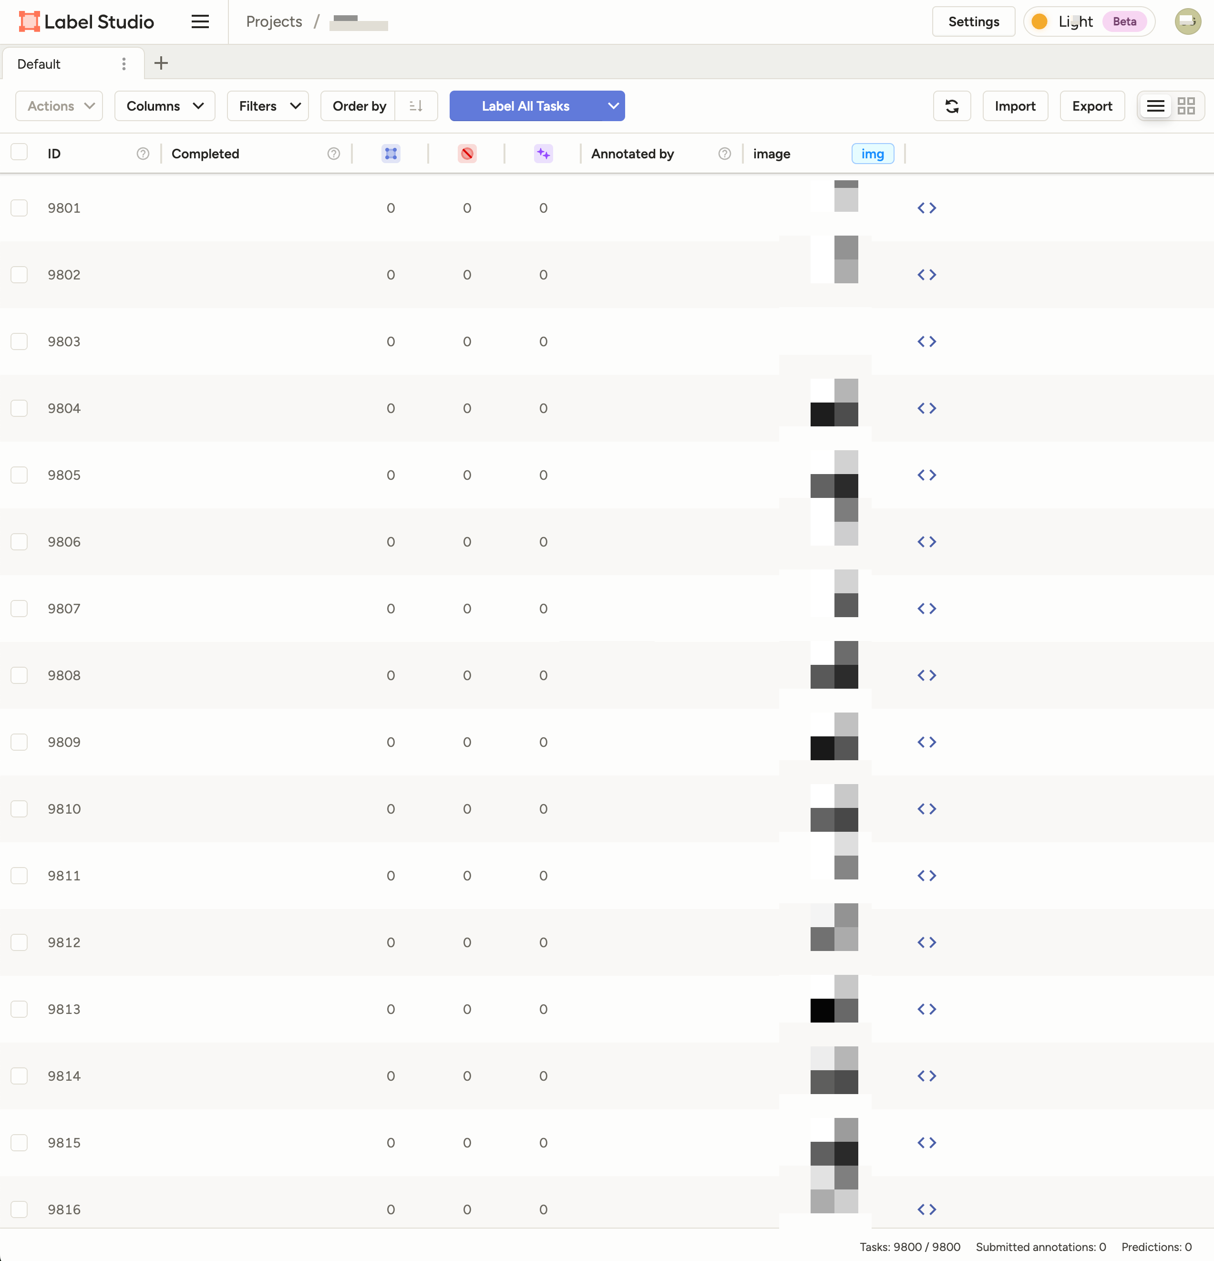Click the Import button

click(x=1015, y=106)
